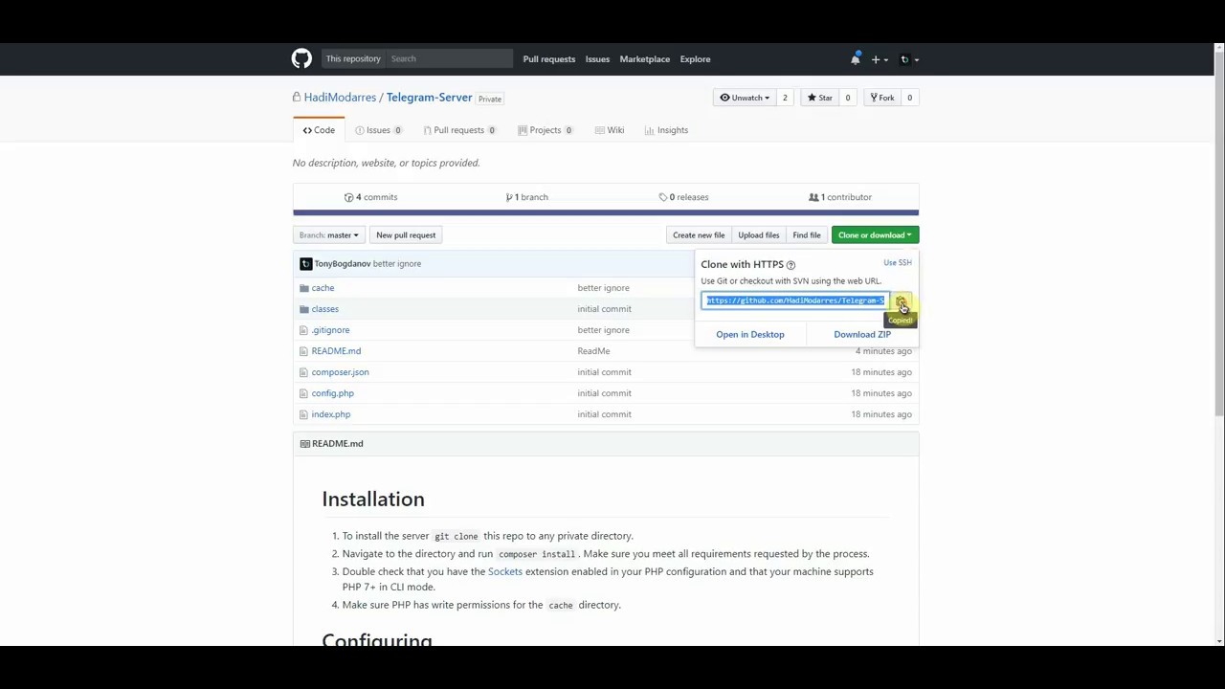Image resolution: width=1225 pixels, height=689 pixels.
Task: Open the Branch: master dropdown
Action: pos(328,235)
